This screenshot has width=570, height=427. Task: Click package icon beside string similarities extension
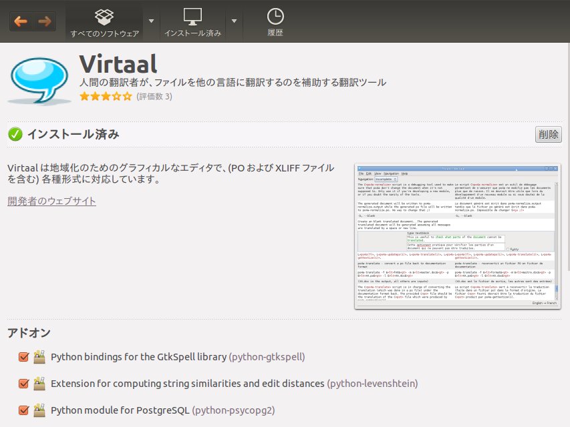click(39, 384)
